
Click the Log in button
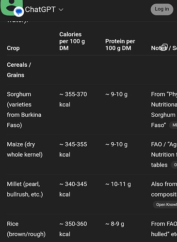tap(162, 9)
